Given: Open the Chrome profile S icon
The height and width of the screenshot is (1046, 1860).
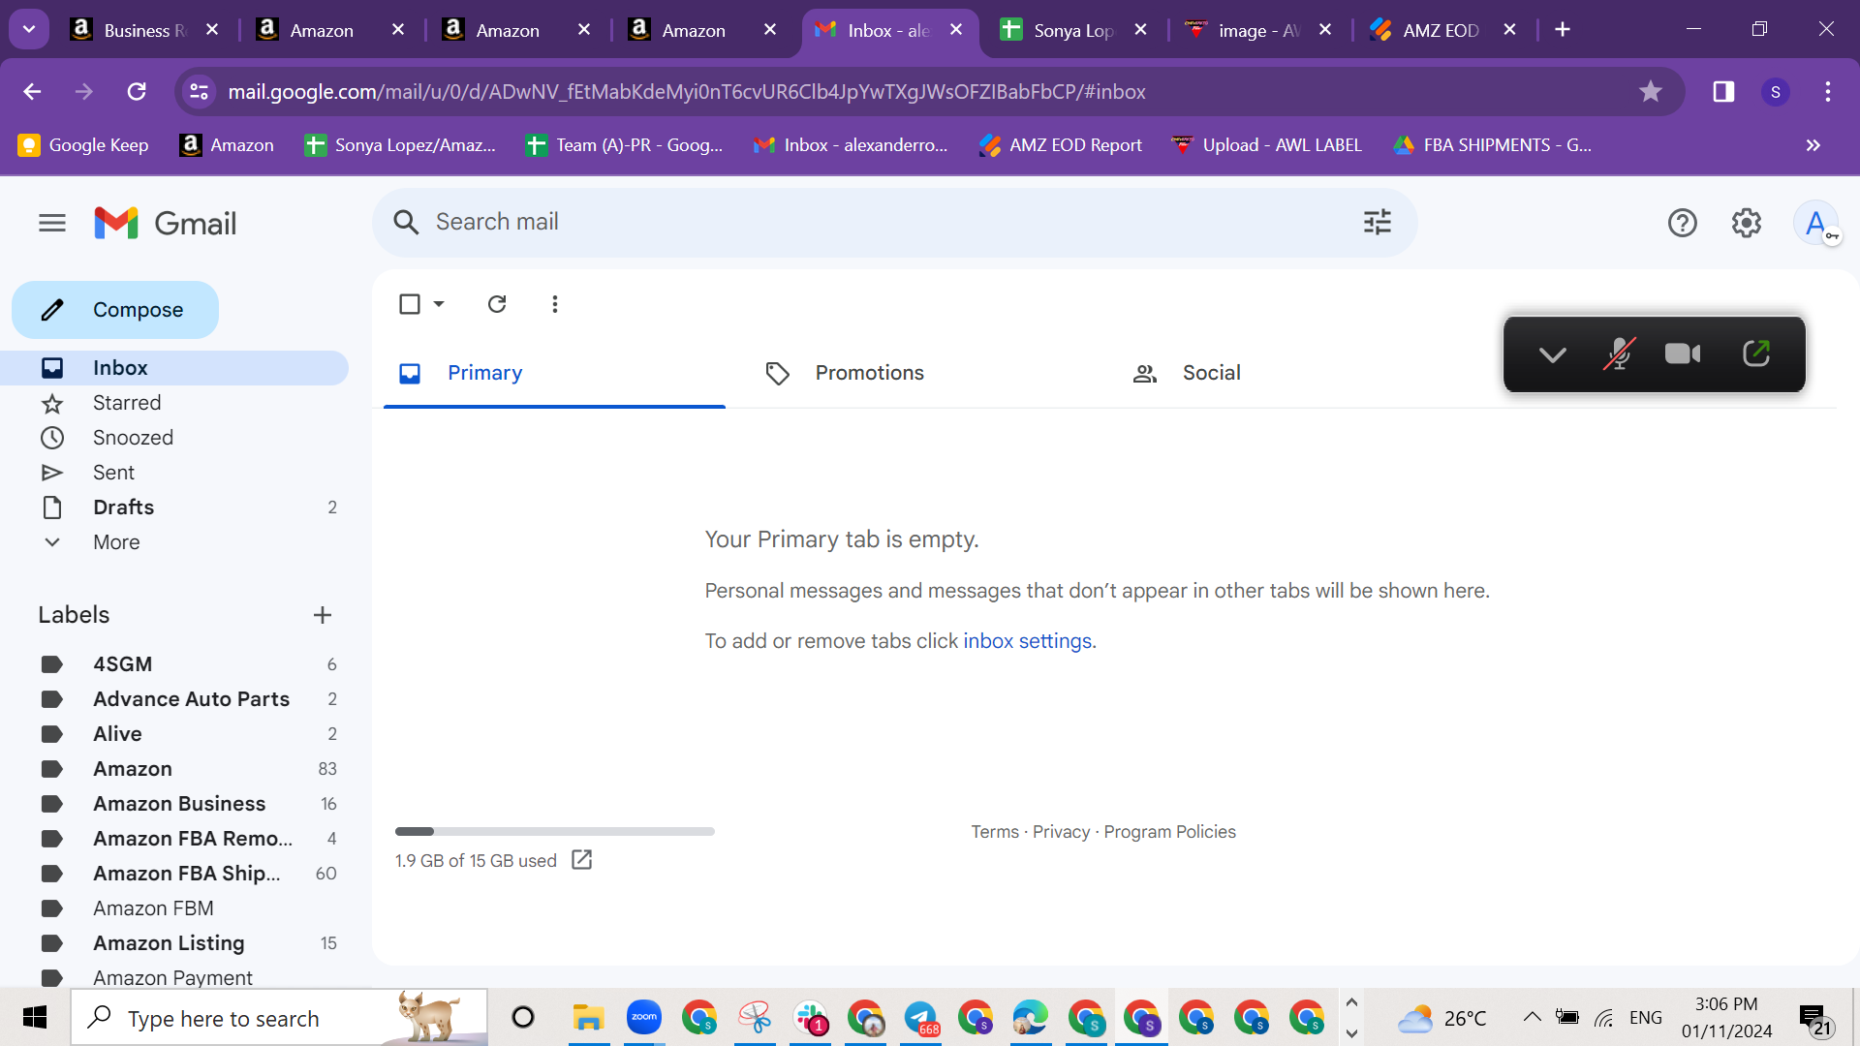Looking at the screenshot, I should click(x=1775, y=91).
